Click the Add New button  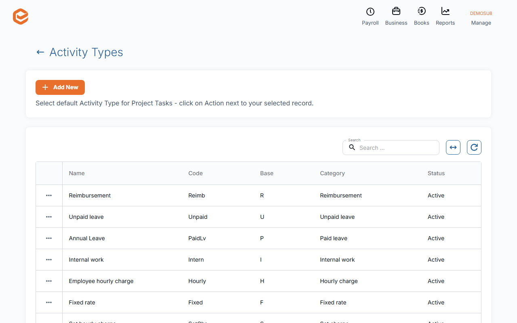point(60,87)
